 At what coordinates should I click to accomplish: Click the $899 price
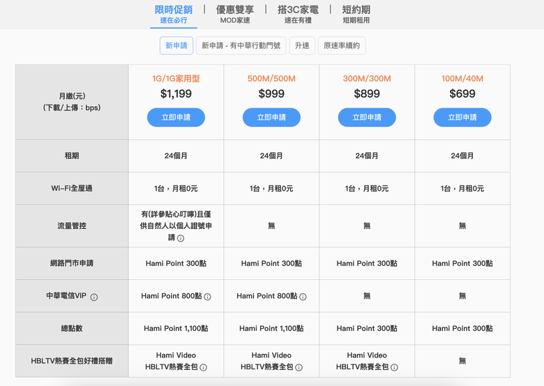[367, 94]
